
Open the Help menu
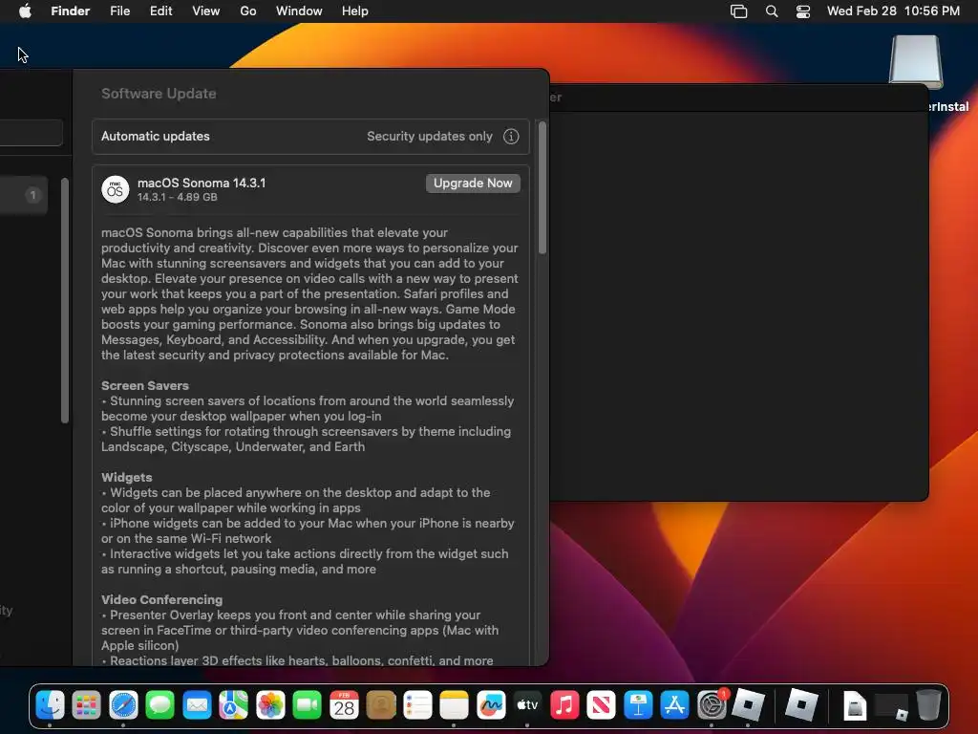pos(355,11)
